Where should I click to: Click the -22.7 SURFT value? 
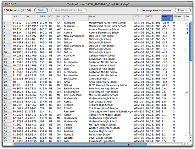pyautogui.click(x=165, y=26)
